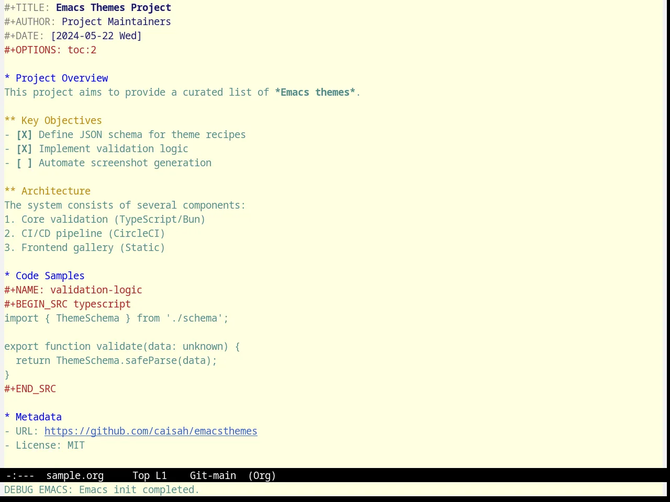Open the github.com/caisah/emacsthemes link
Viewport: 670px width, 502px height.
[x=151, y=431]
